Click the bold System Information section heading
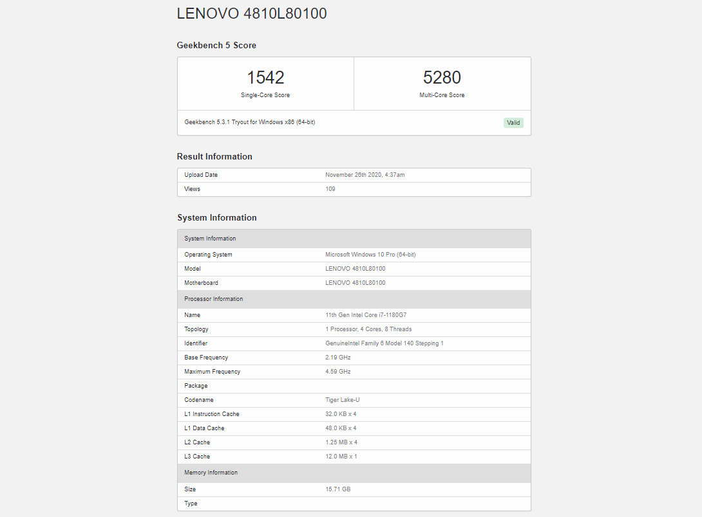The width and height of the screenshot is (702, 517). tap(217, 217)
